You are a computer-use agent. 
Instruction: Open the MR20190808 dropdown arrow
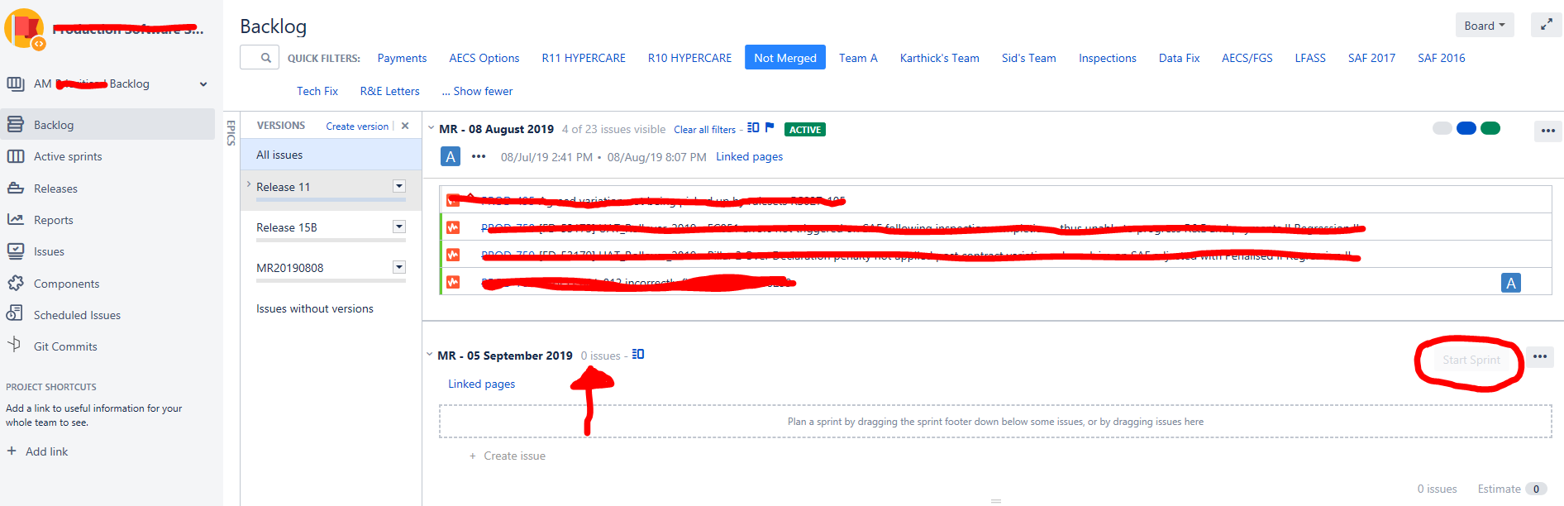coord(399,267)
